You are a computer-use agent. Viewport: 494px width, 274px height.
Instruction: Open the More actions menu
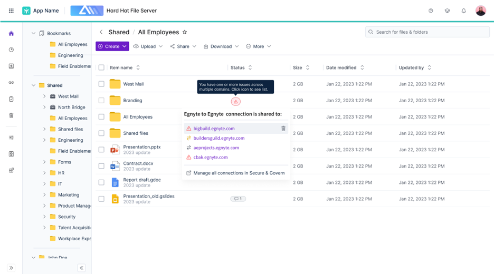point(258,46)
